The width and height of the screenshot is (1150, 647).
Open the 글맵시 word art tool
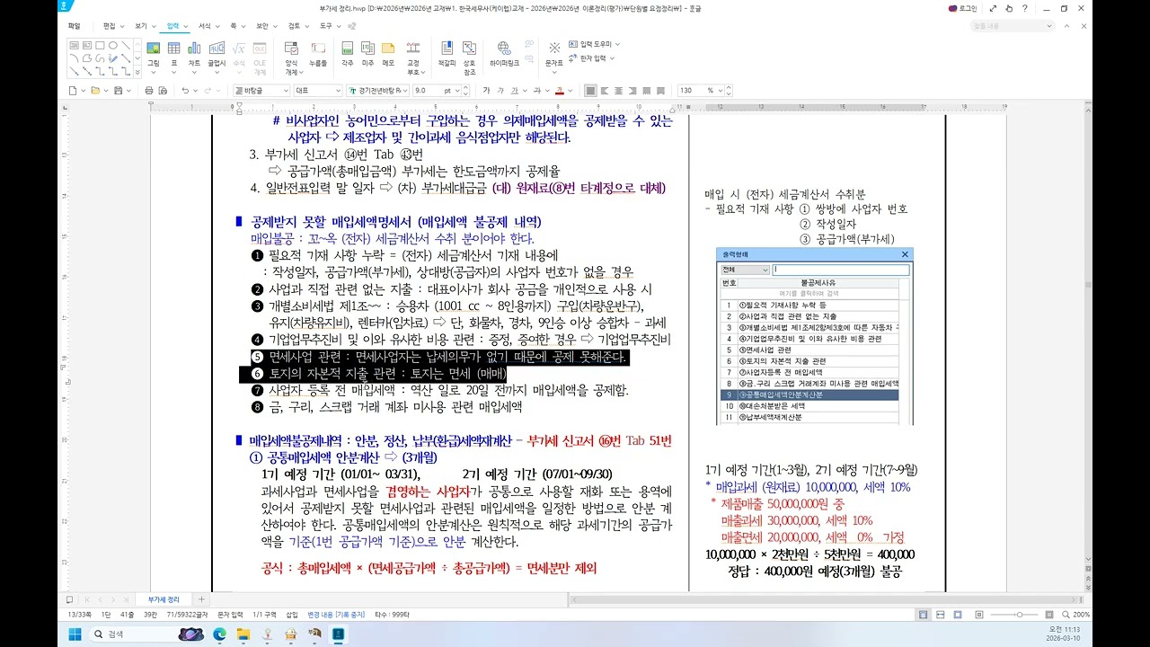[x=217, y=54]
